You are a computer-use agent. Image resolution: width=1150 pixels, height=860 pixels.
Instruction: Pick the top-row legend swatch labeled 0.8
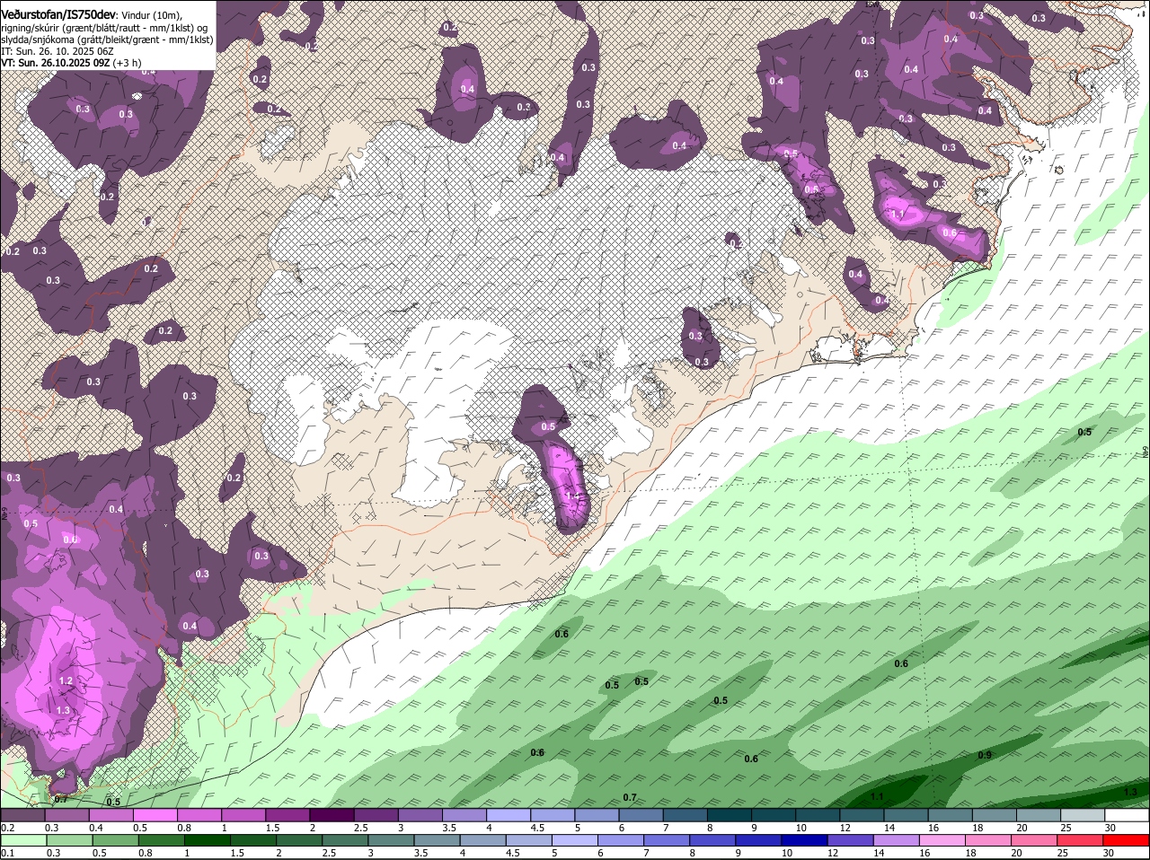point(199,816)
